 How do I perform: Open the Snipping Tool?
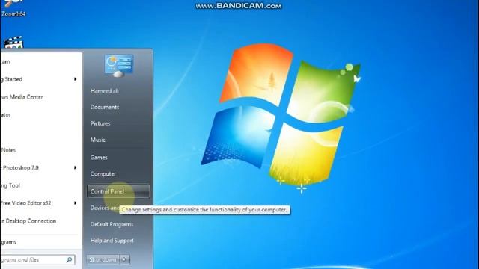pyautogui.click(x=10, y=185)
